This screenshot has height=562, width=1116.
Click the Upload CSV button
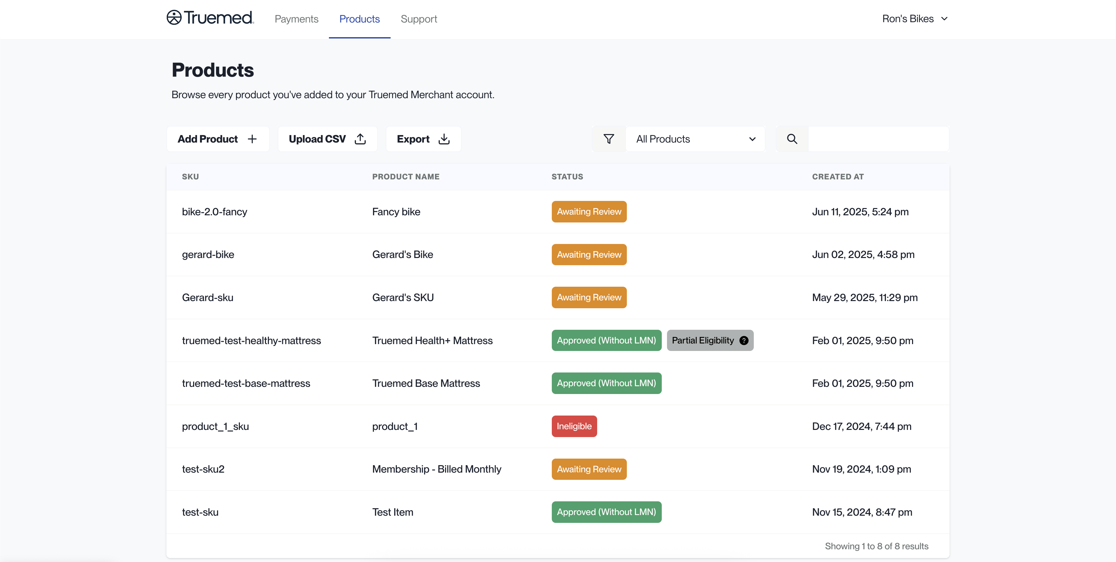[328, 139]
